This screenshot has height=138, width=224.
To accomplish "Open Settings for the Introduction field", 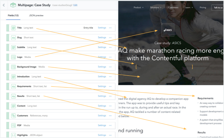I will (x=102, y=77).
